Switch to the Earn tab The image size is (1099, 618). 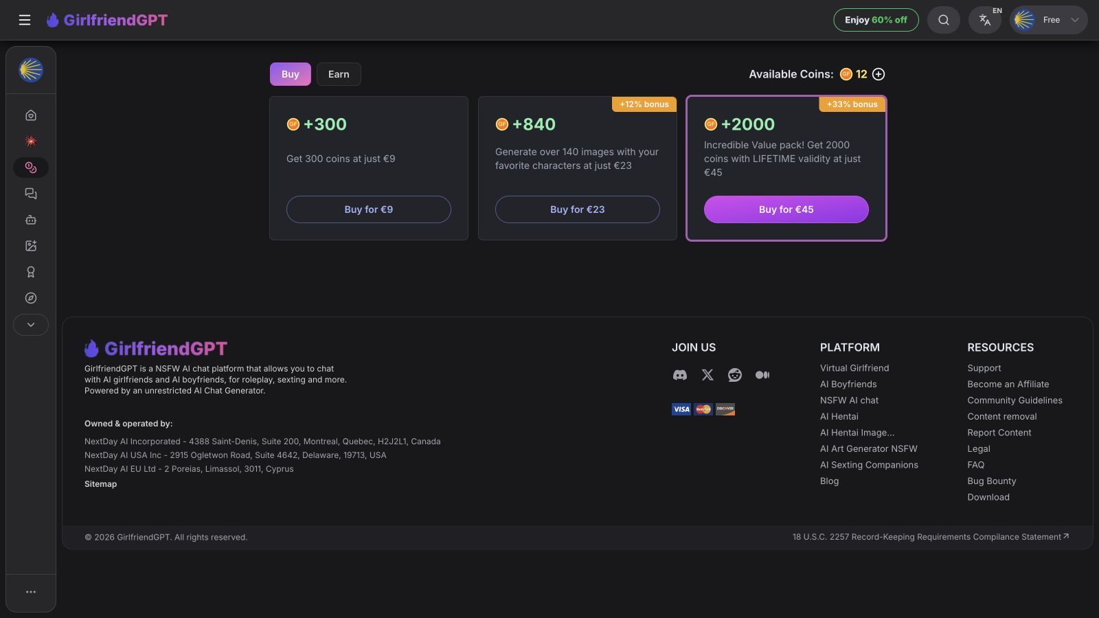[339, 74]
